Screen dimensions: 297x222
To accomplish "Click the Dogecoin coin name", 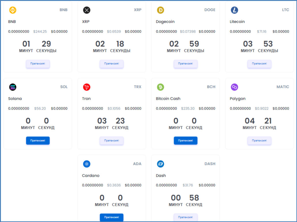I will pyautogui.click(x=165, y=22).
